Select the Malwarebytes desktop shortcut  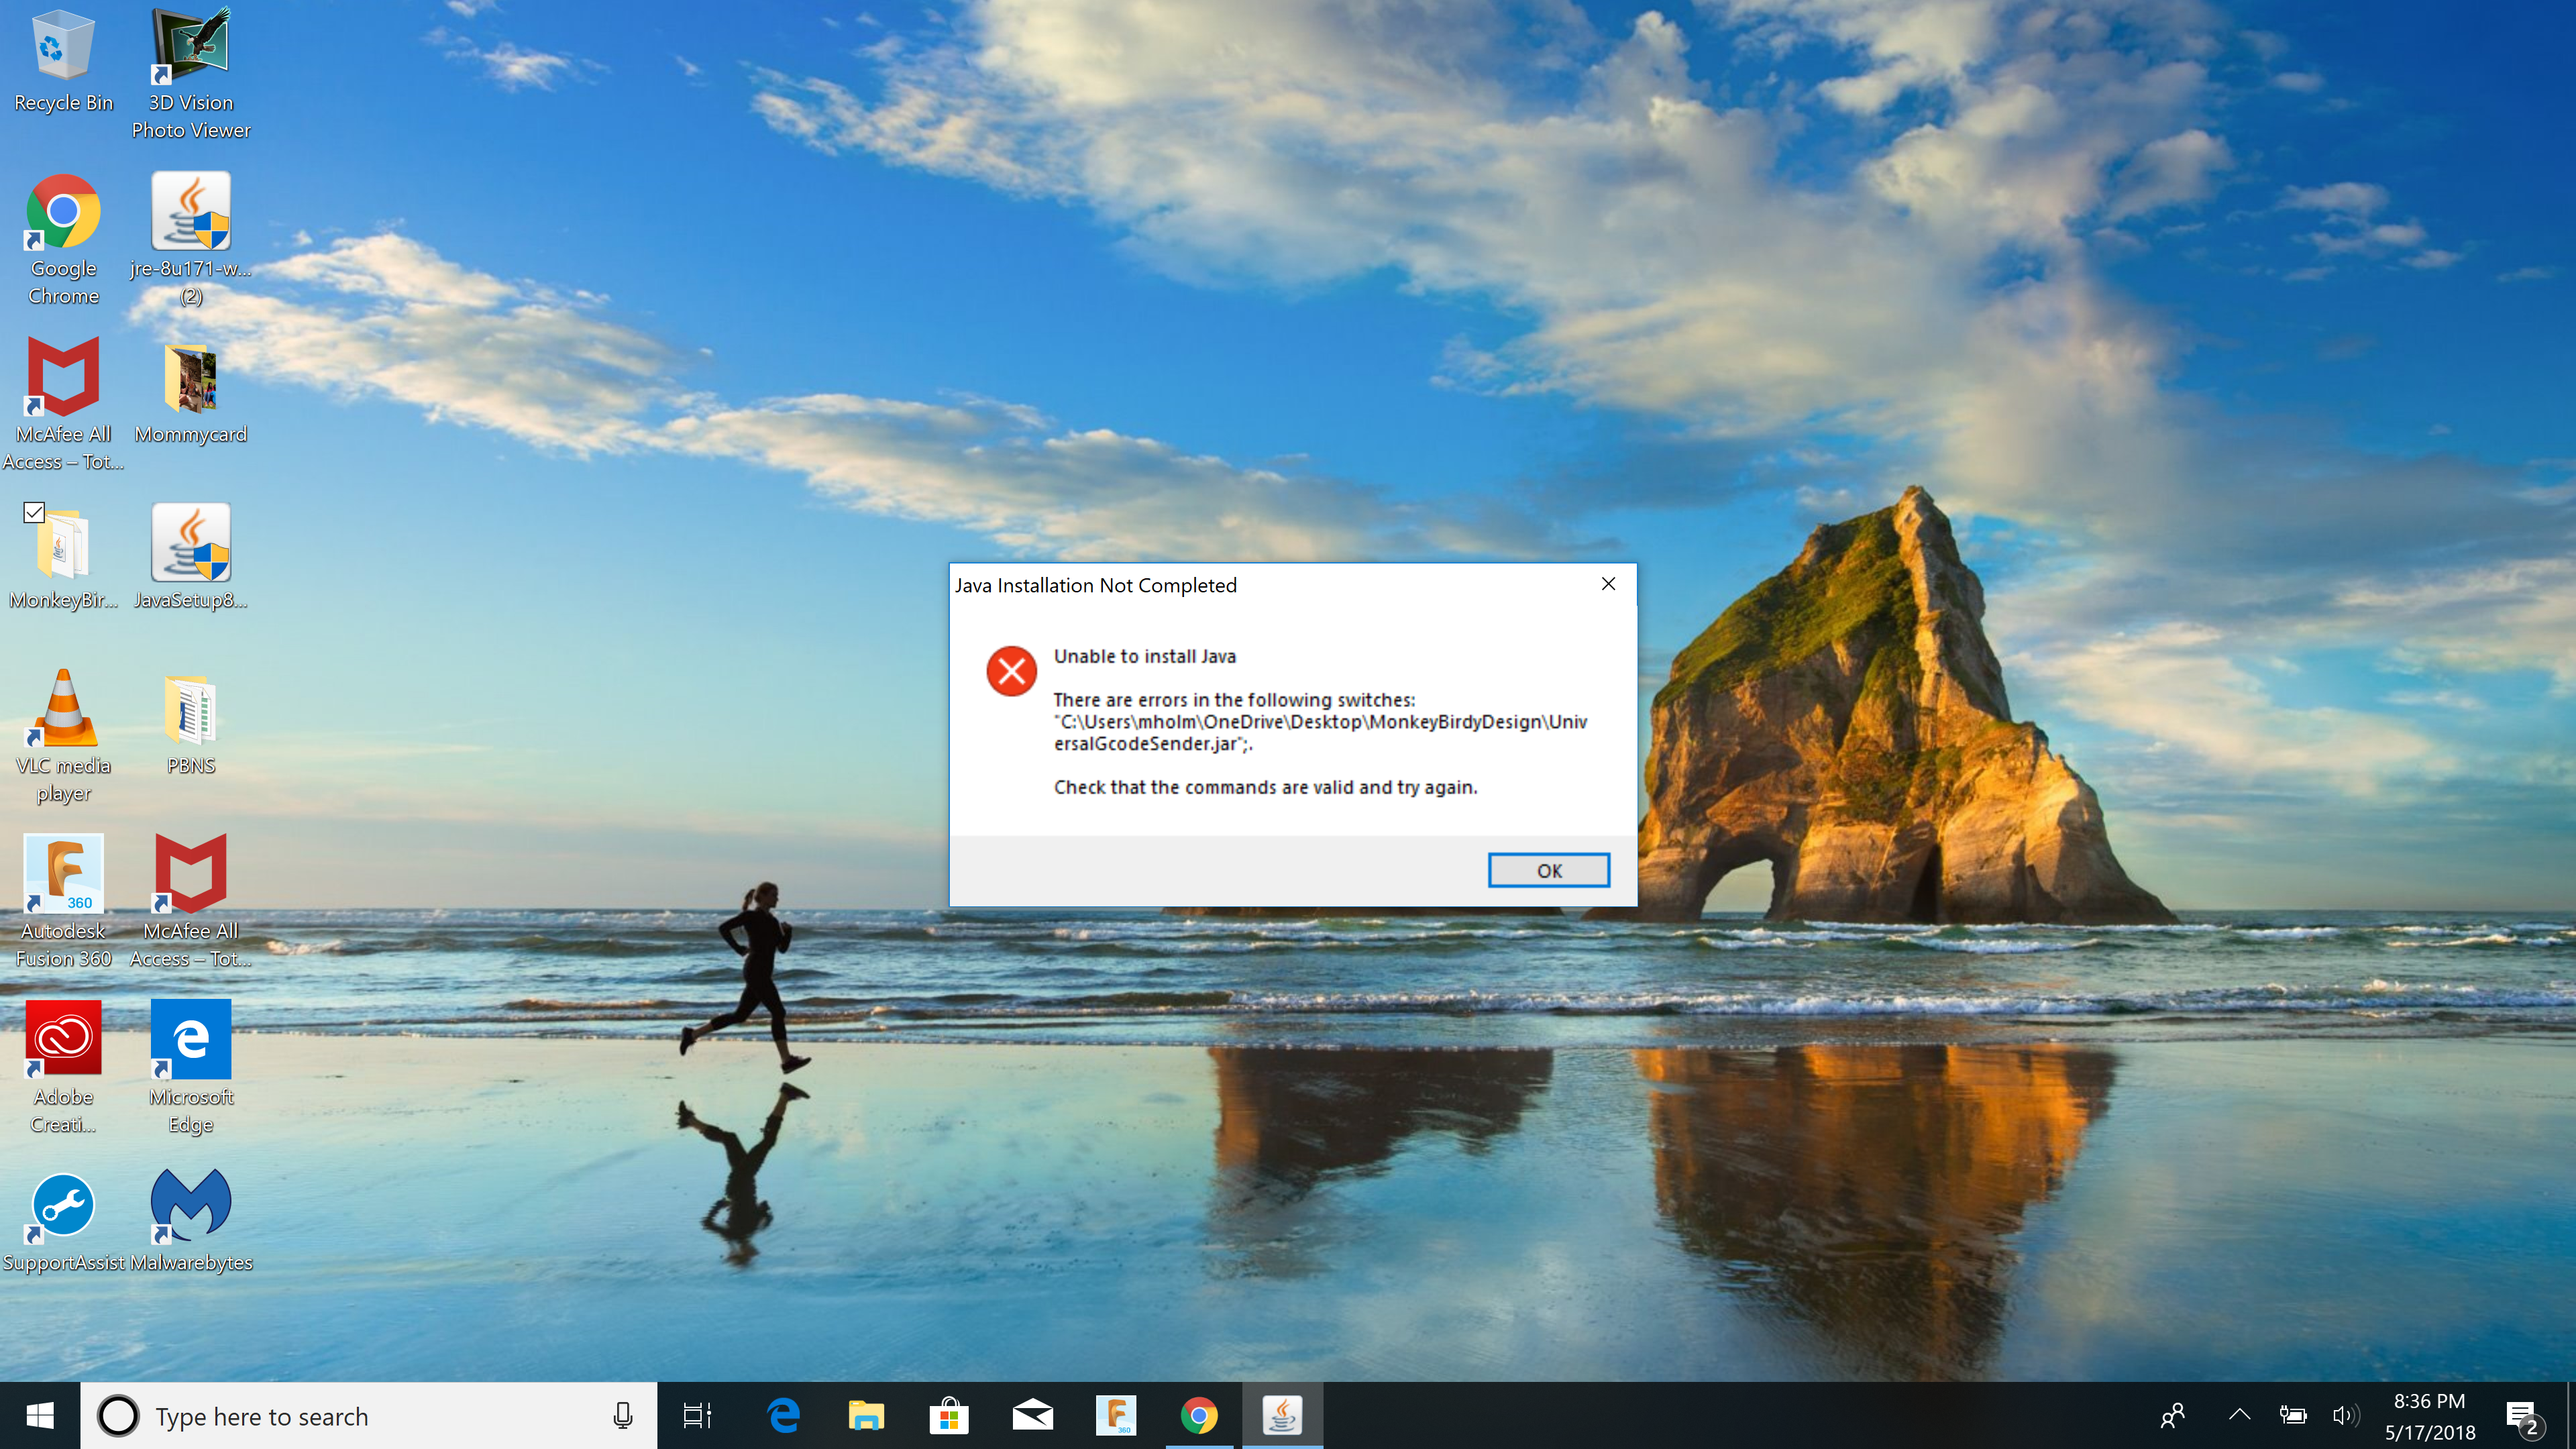[x=190, y=1222]
